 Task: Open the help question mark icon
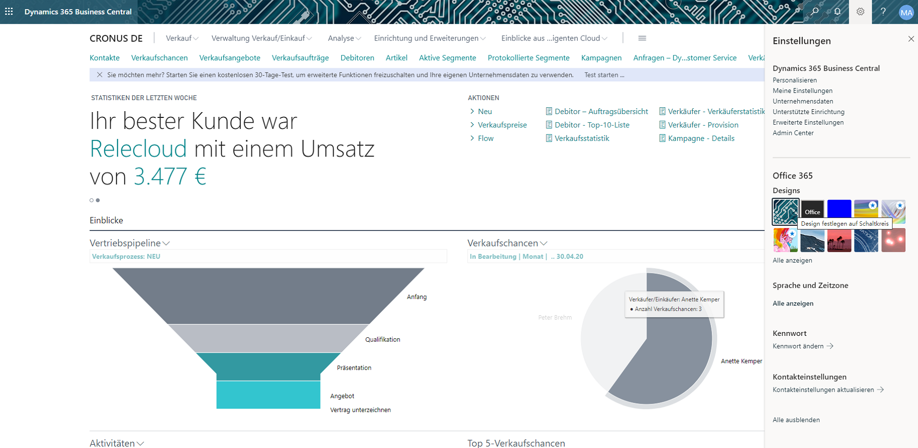tap(883, 12)
